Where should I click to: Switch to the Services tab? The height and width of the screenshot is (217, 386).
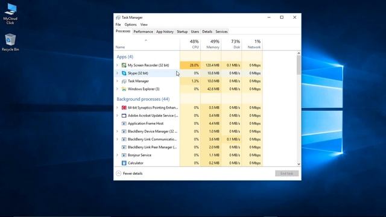point(221,32)
